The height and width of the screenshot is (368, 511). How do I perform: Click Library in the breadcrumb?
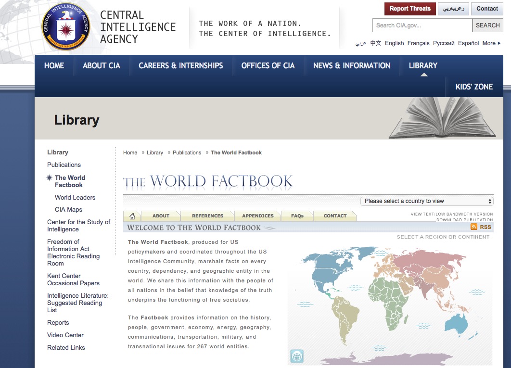click(155, 152)
